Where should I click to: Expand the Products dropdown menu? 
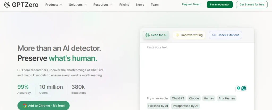[54, 5]
